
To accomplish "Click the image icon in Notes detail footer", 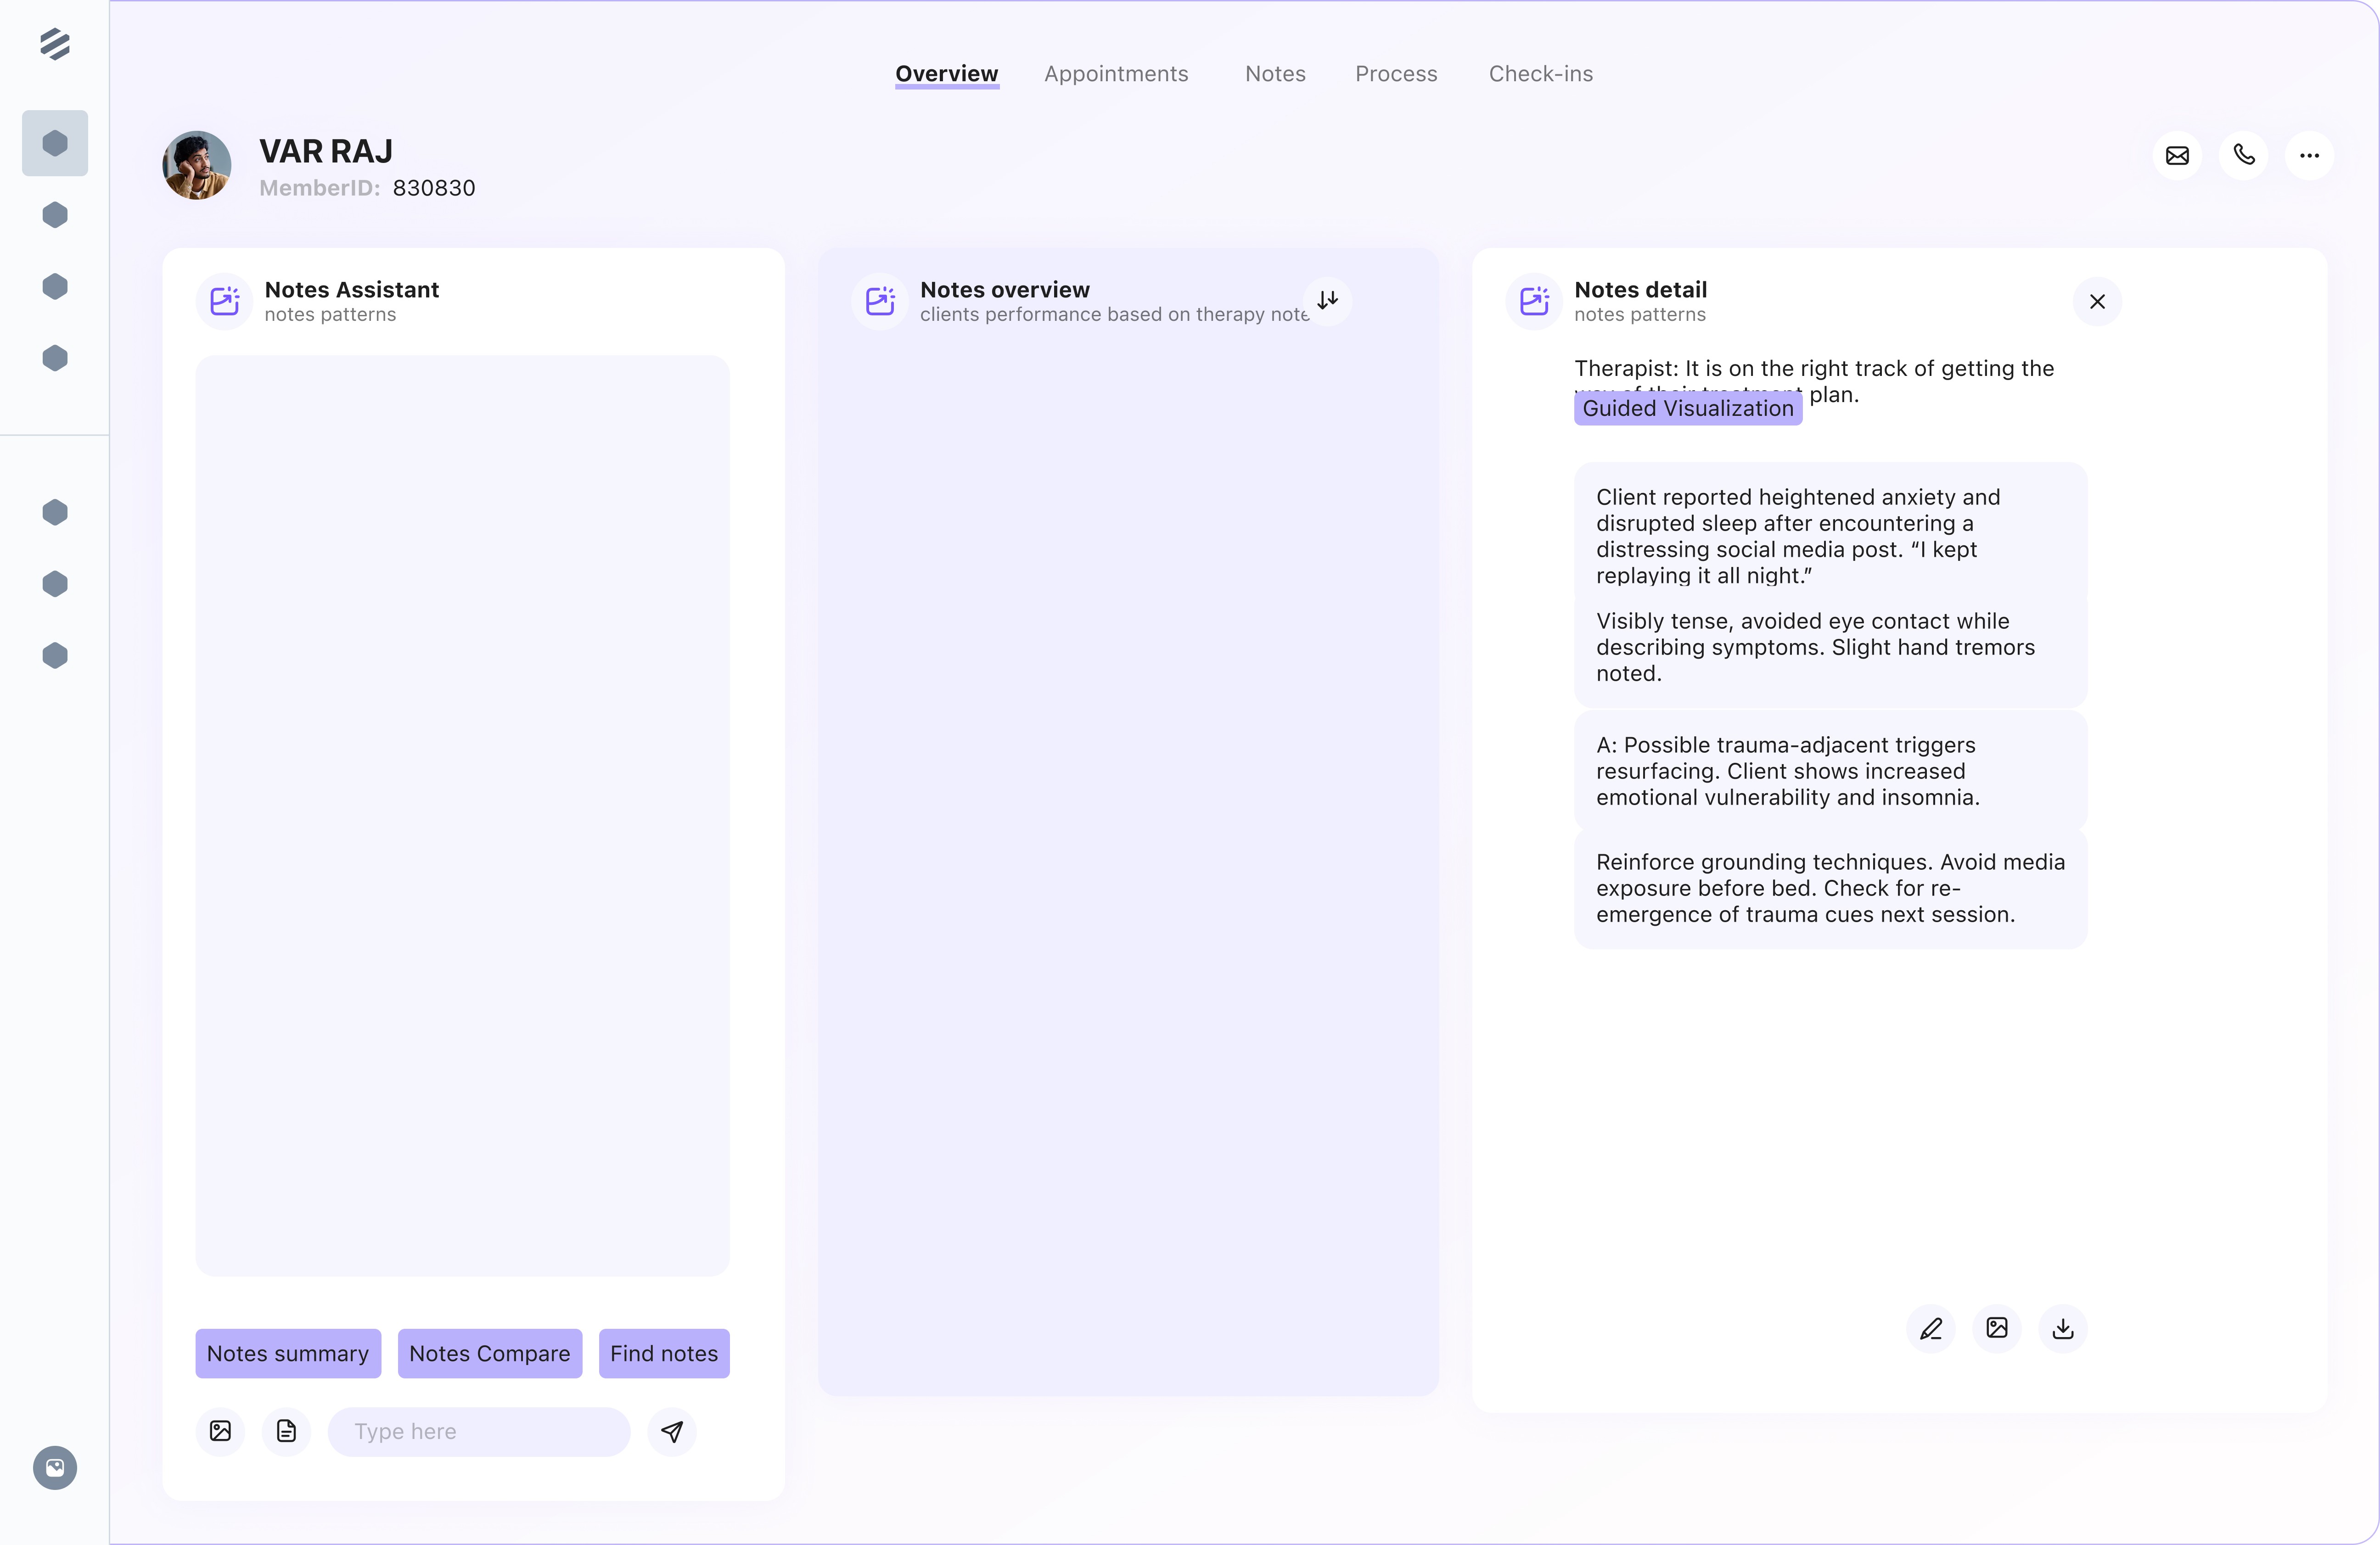I will tap(1997, 1329).
